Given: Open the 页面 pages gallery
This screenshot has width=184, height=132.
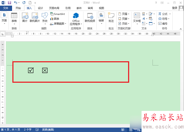Looking at the screenshot, I should 4,18.
